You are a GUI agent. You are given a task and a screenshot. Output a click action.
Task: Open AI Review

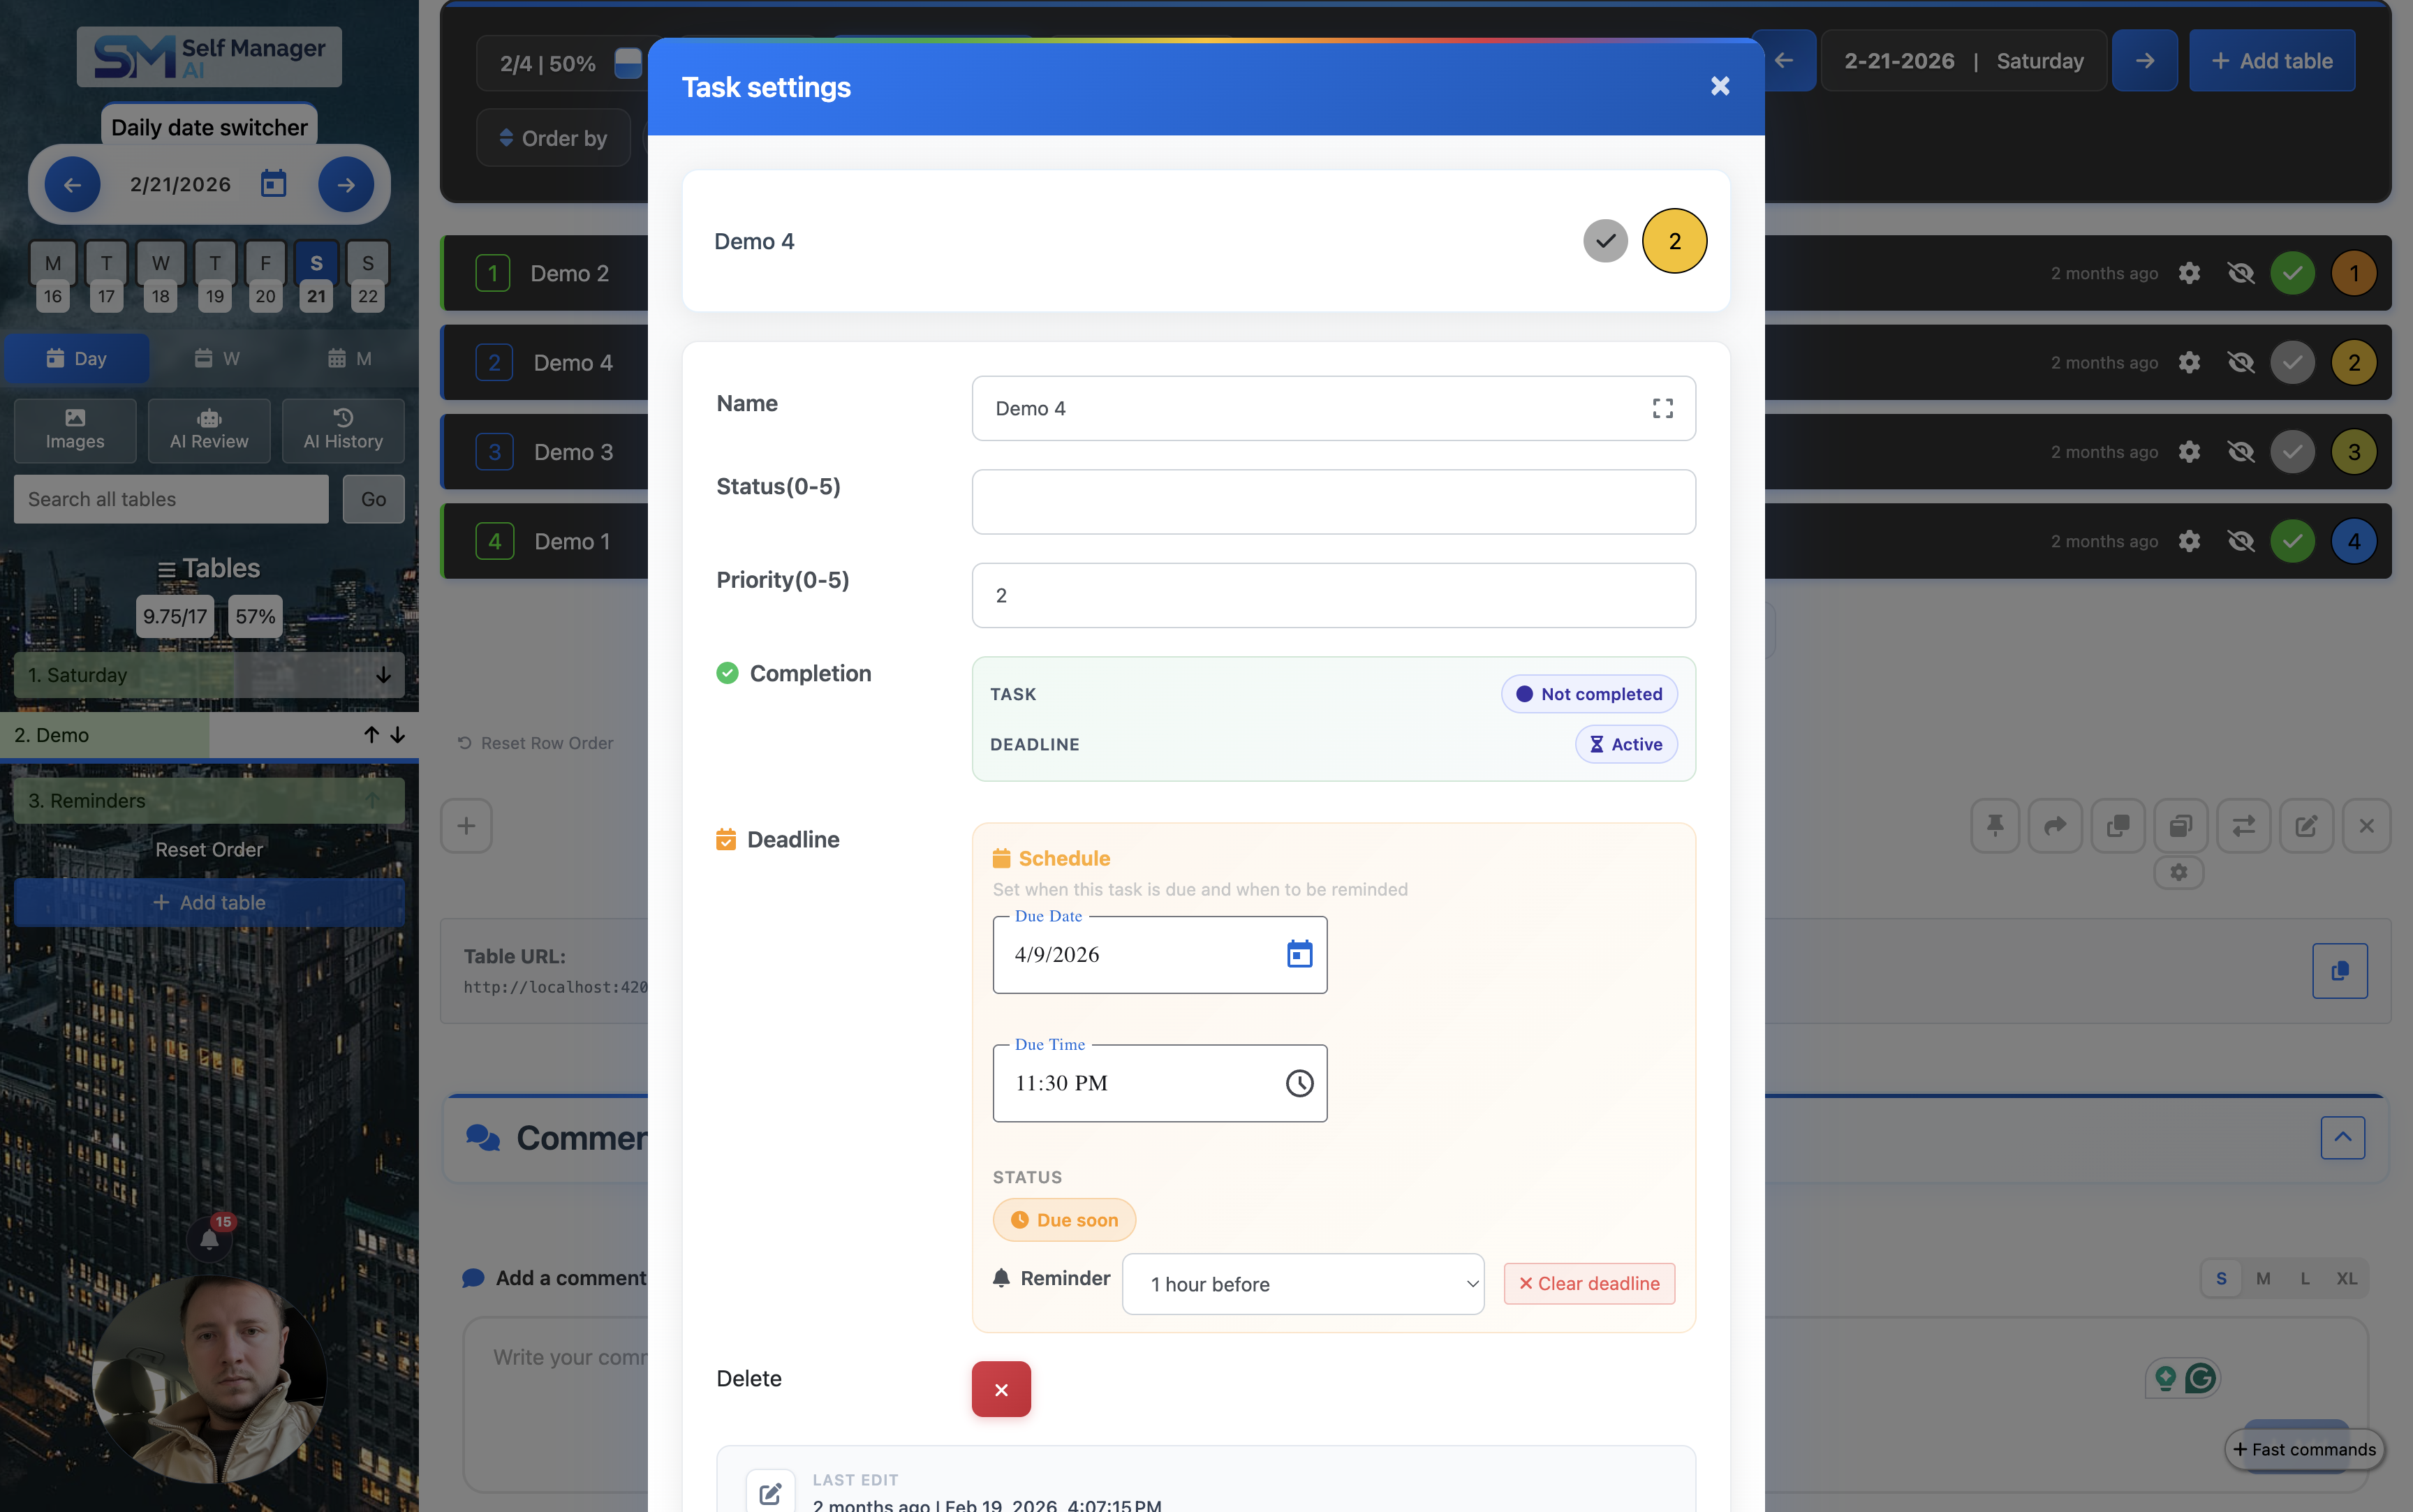tap(209, 430)
